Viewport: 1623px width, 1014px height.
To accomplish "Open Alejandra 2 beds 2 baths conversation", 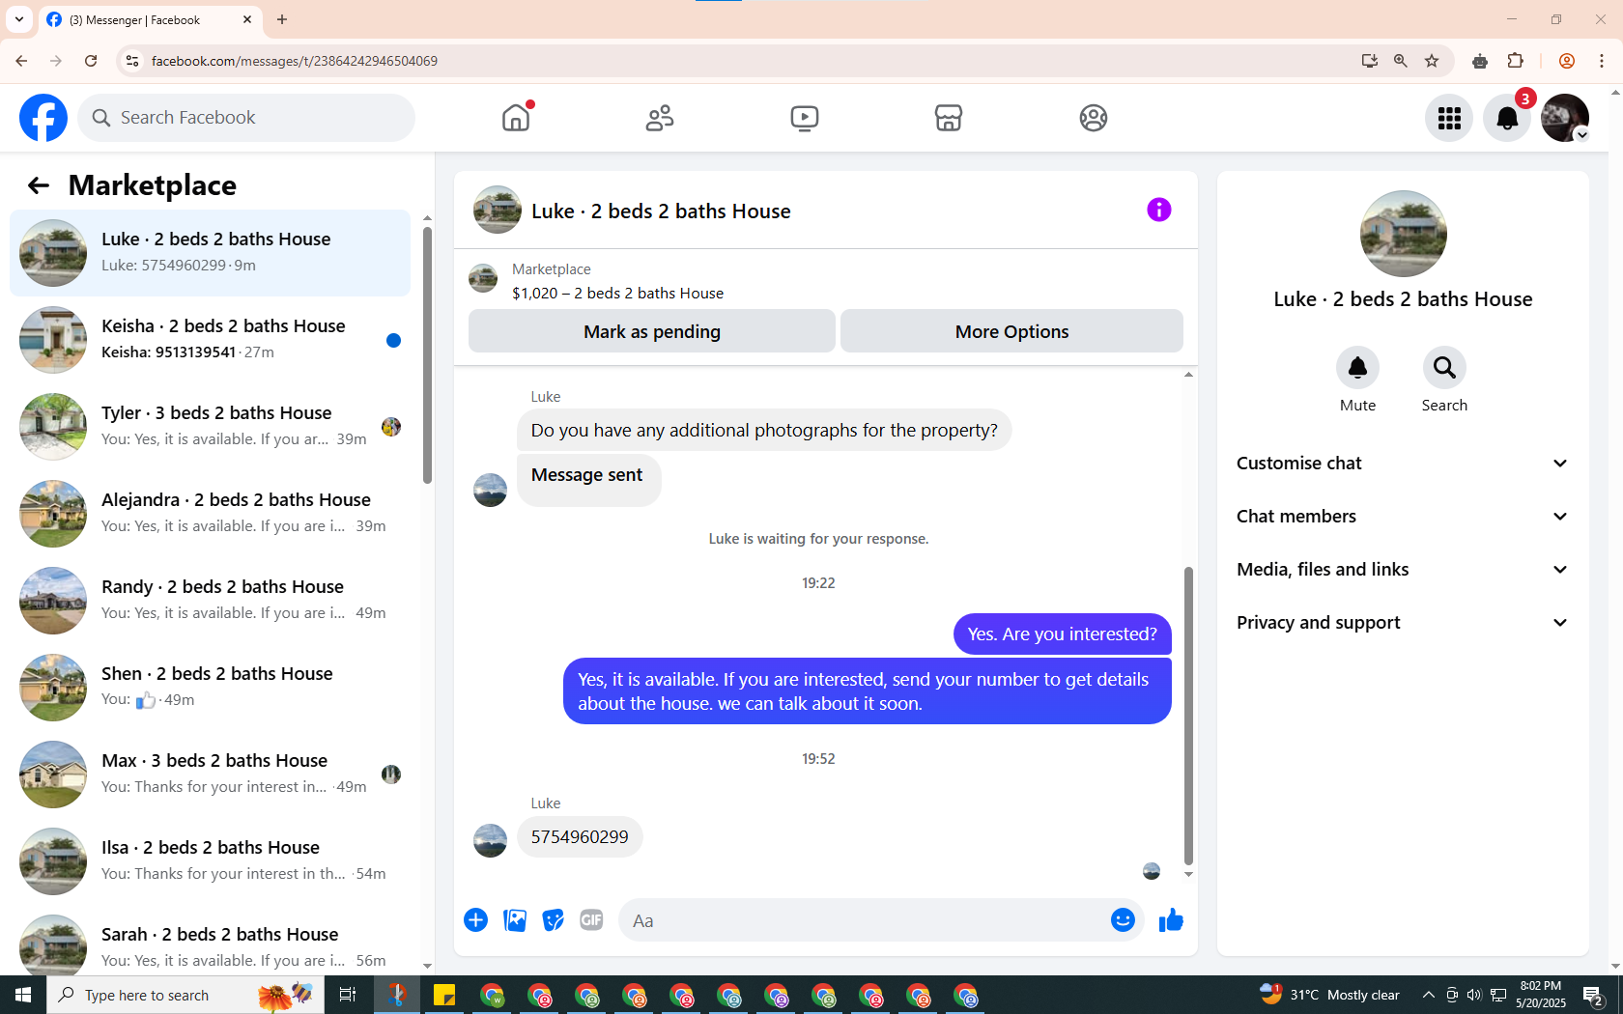I will [210, 514].
